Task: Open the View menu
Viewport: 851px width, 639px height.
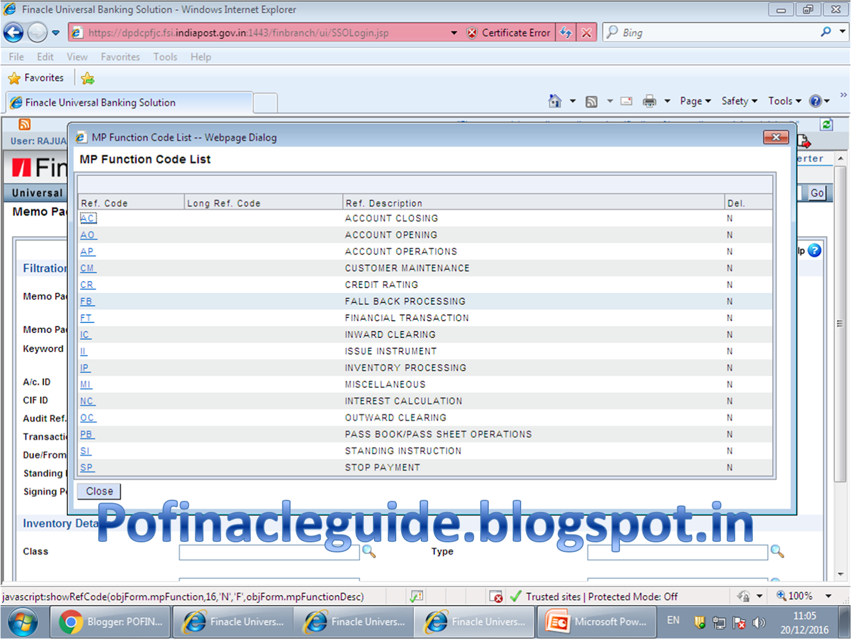Action: pos(77,57)
